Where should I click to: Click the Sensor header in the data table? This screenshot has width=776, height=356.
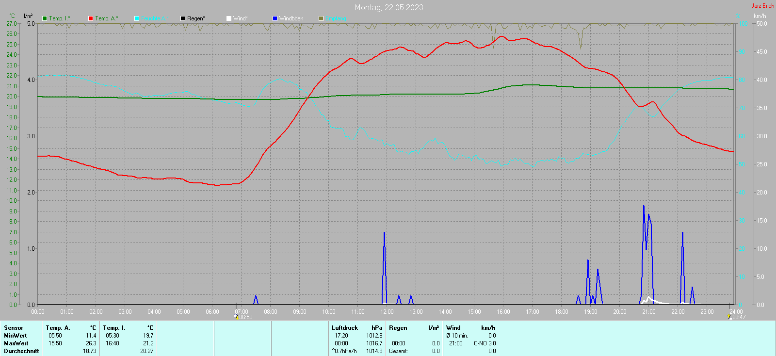14,328
